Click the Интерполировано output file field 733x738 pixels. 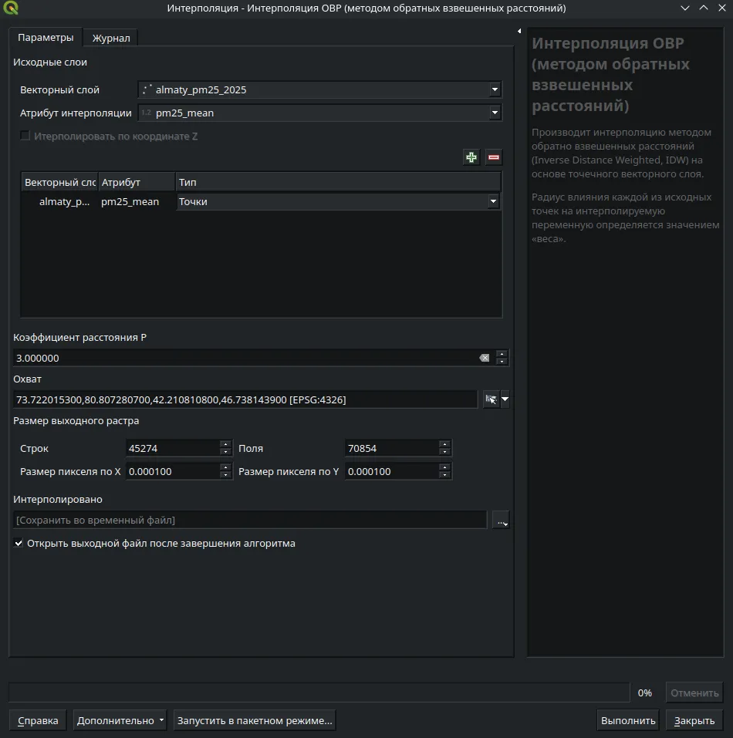click(249, 520)
